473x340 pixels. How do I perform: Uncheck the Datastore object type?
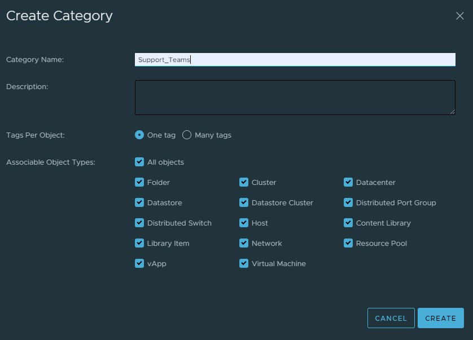click(139, 203)
